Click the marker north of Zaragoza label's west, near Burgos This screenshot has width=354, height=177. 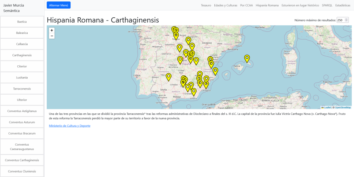(188, 40)
